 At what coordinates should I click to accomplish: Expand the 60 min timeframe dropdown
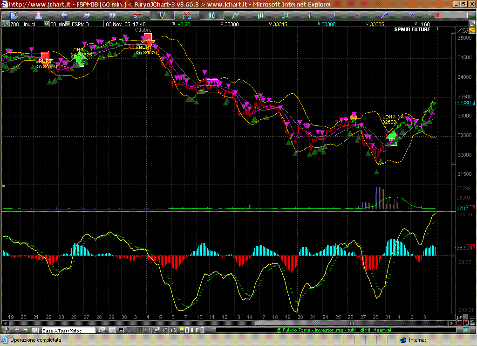point(67,24)
